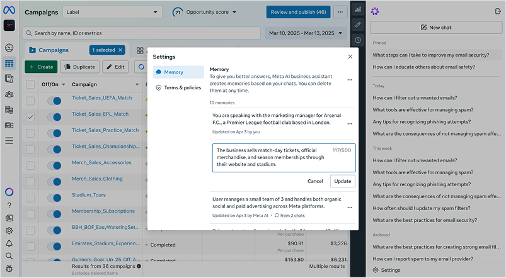This screenshot has height=278, width=506.
Task: Clear the 1 selected filter chip
Action: tap(120, 50)
